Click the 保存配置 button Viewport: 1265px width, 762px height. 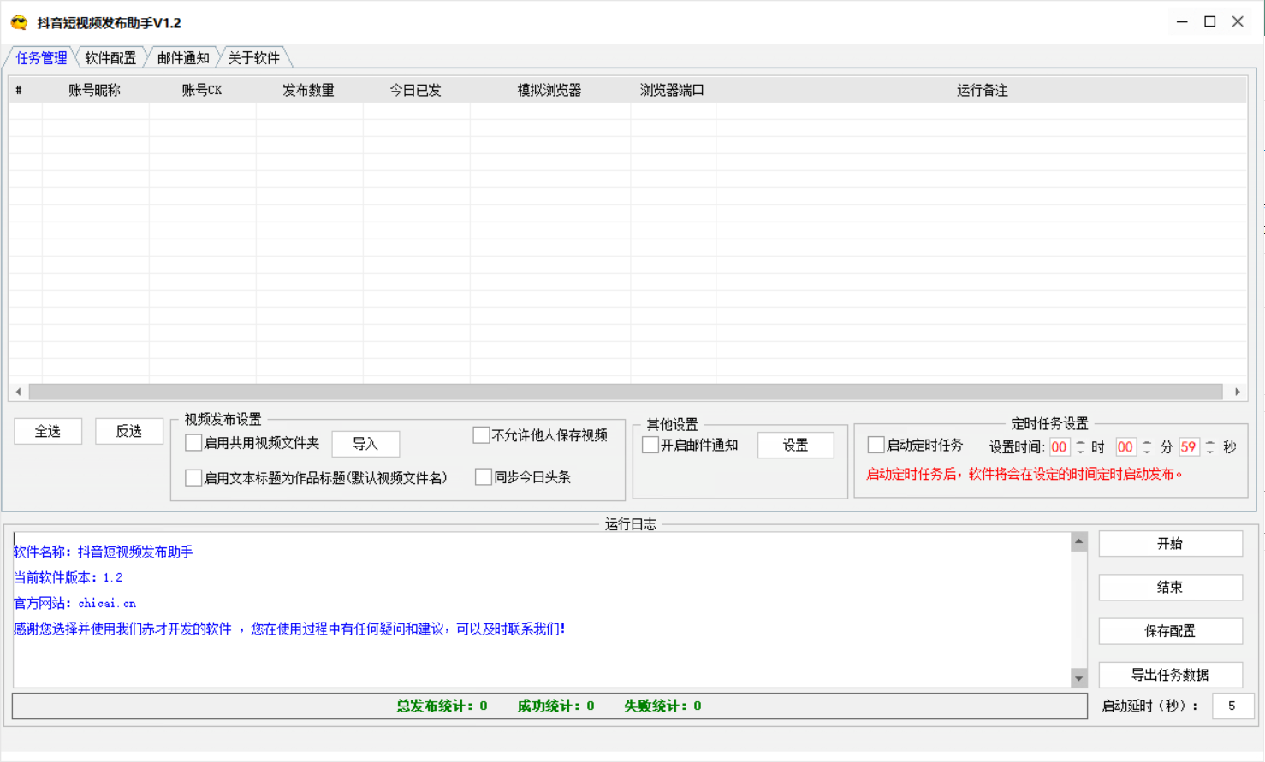[1170, 631]
